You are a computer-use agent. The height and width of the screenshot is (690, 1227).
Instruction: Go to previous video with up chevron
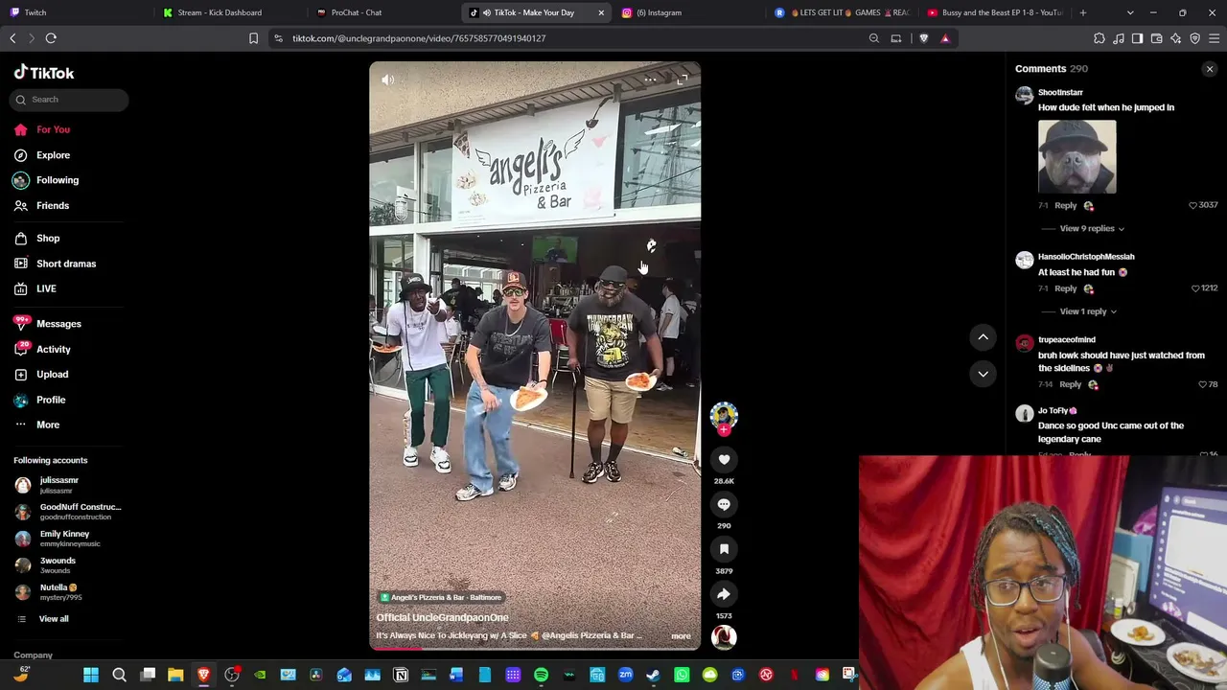pyautogui.click(x=983, y=336)
